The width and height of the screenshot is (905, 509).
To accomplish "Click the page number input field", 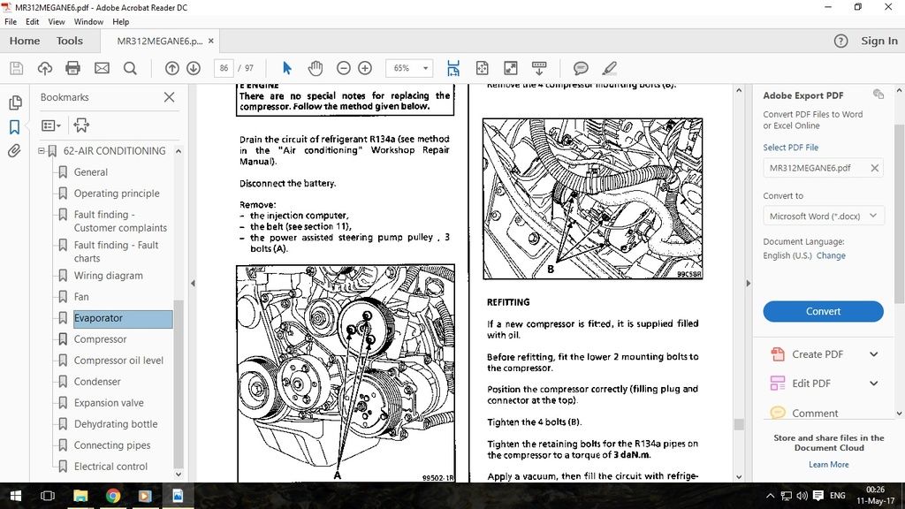I will coord(224,68).
